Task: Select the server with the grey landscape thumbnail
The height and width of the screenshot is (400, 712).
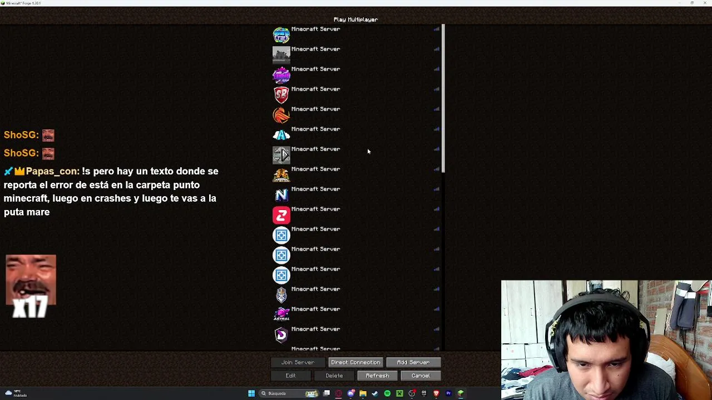Action: [356, 55]
